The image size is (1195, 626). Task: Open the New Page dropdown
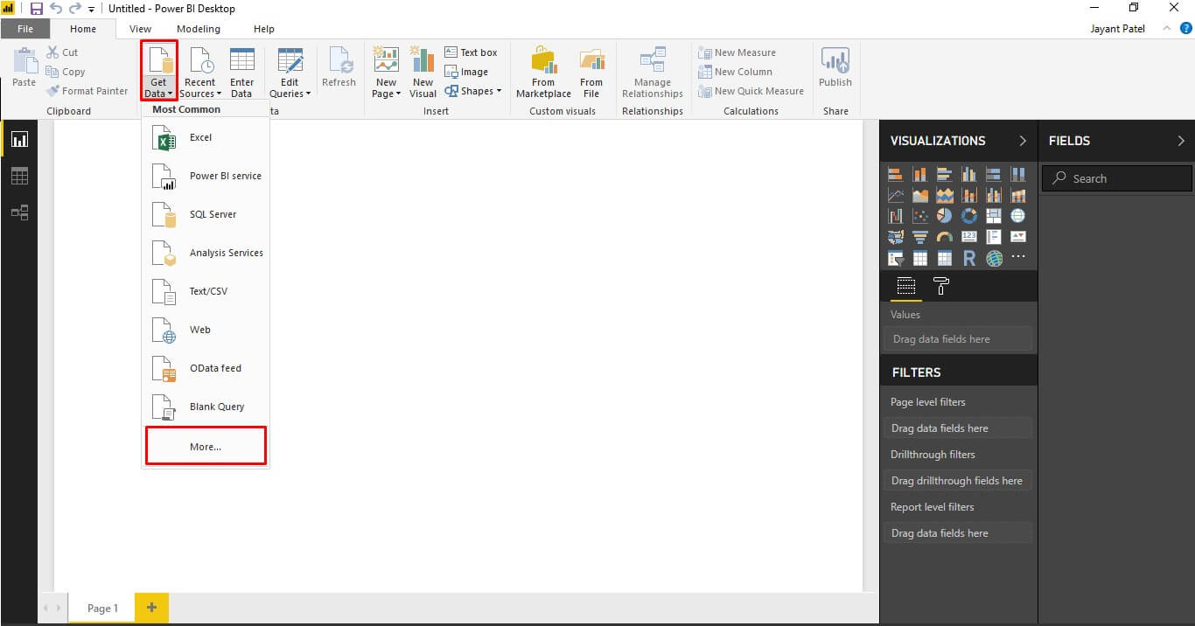[x=386, y=73]
